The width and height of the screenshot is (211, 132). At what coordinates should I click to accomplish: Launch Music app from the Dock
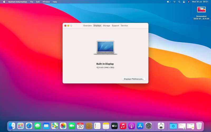(x=123, y=126)
